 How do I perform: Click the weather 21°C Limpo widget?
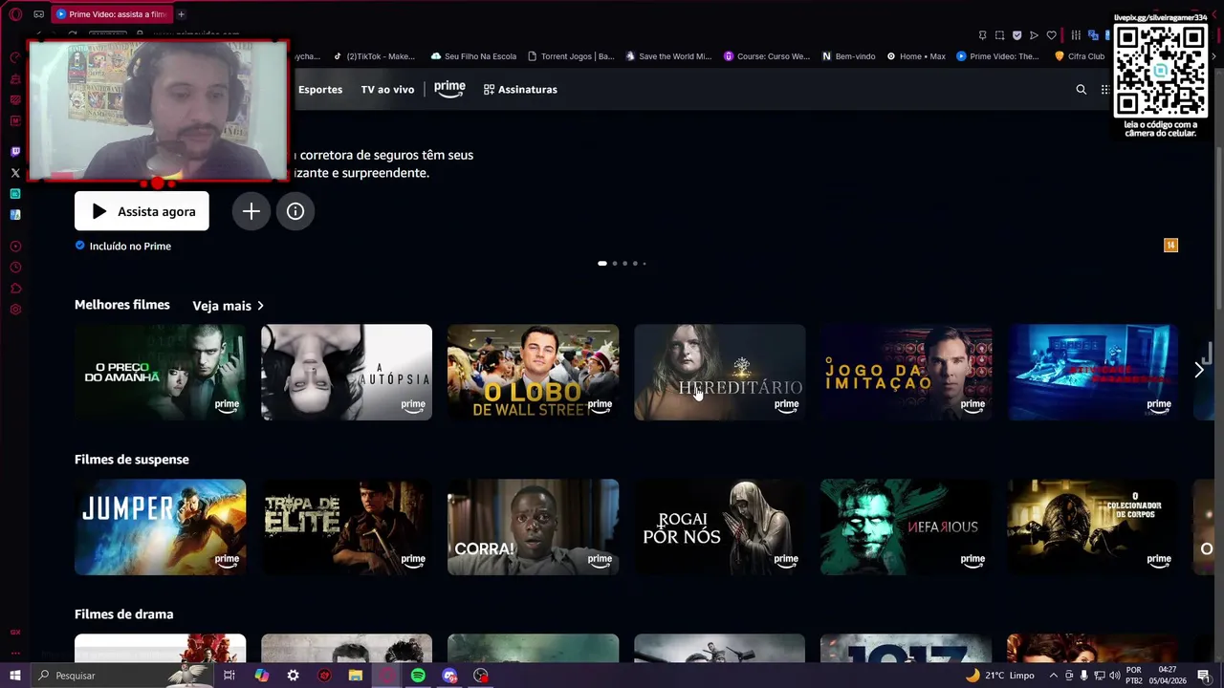[1000, 676]
